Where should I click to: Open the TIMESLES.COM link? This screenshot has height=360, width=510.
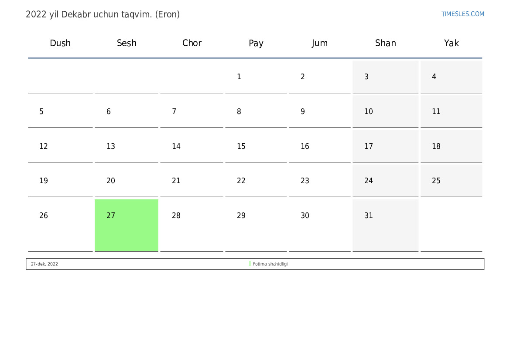point(462,14)
